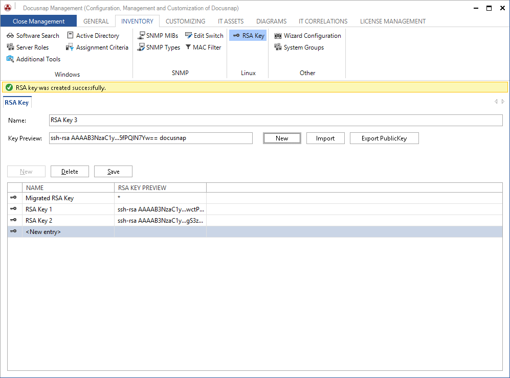Image resolution: width=510 pixels, height=378 pixels.
Task: Click into the Name input field
Action: coord(276,120)
